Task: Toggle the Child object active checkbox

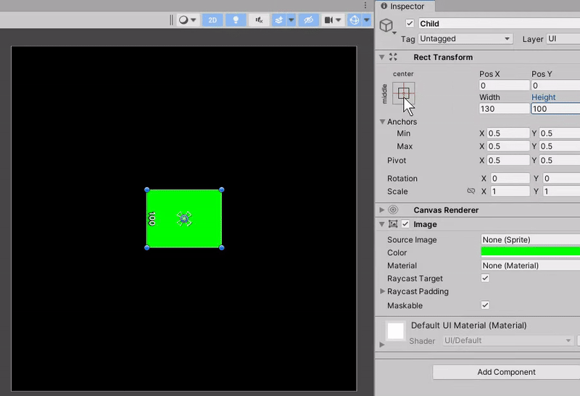Action: [x=410, y=23]
